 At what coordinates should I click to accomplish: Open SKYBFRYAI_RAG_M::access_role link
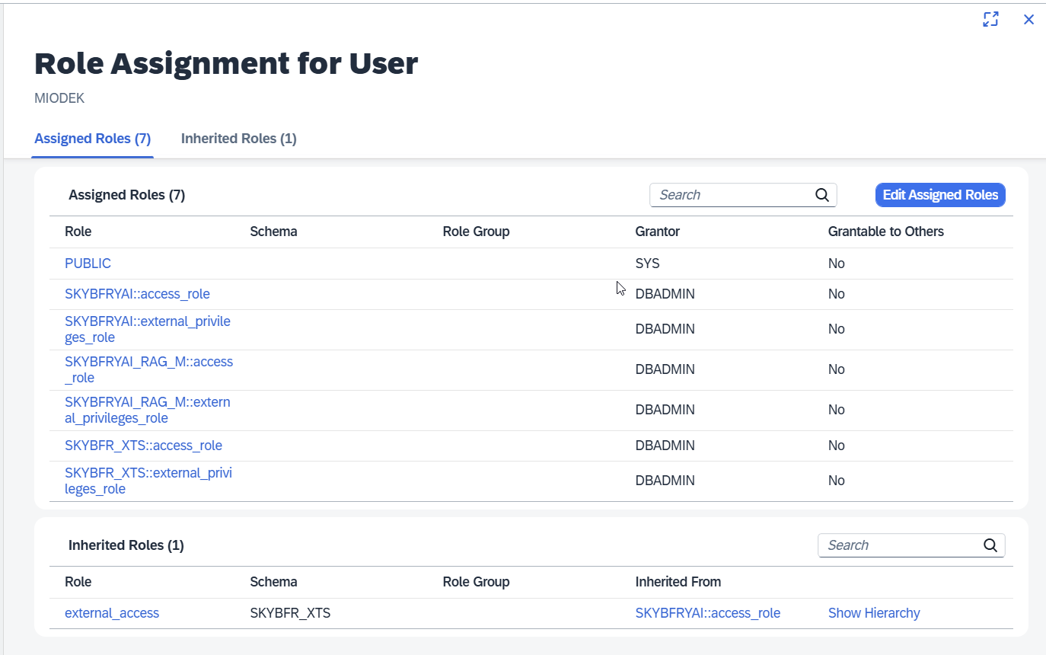click(149, 369)
